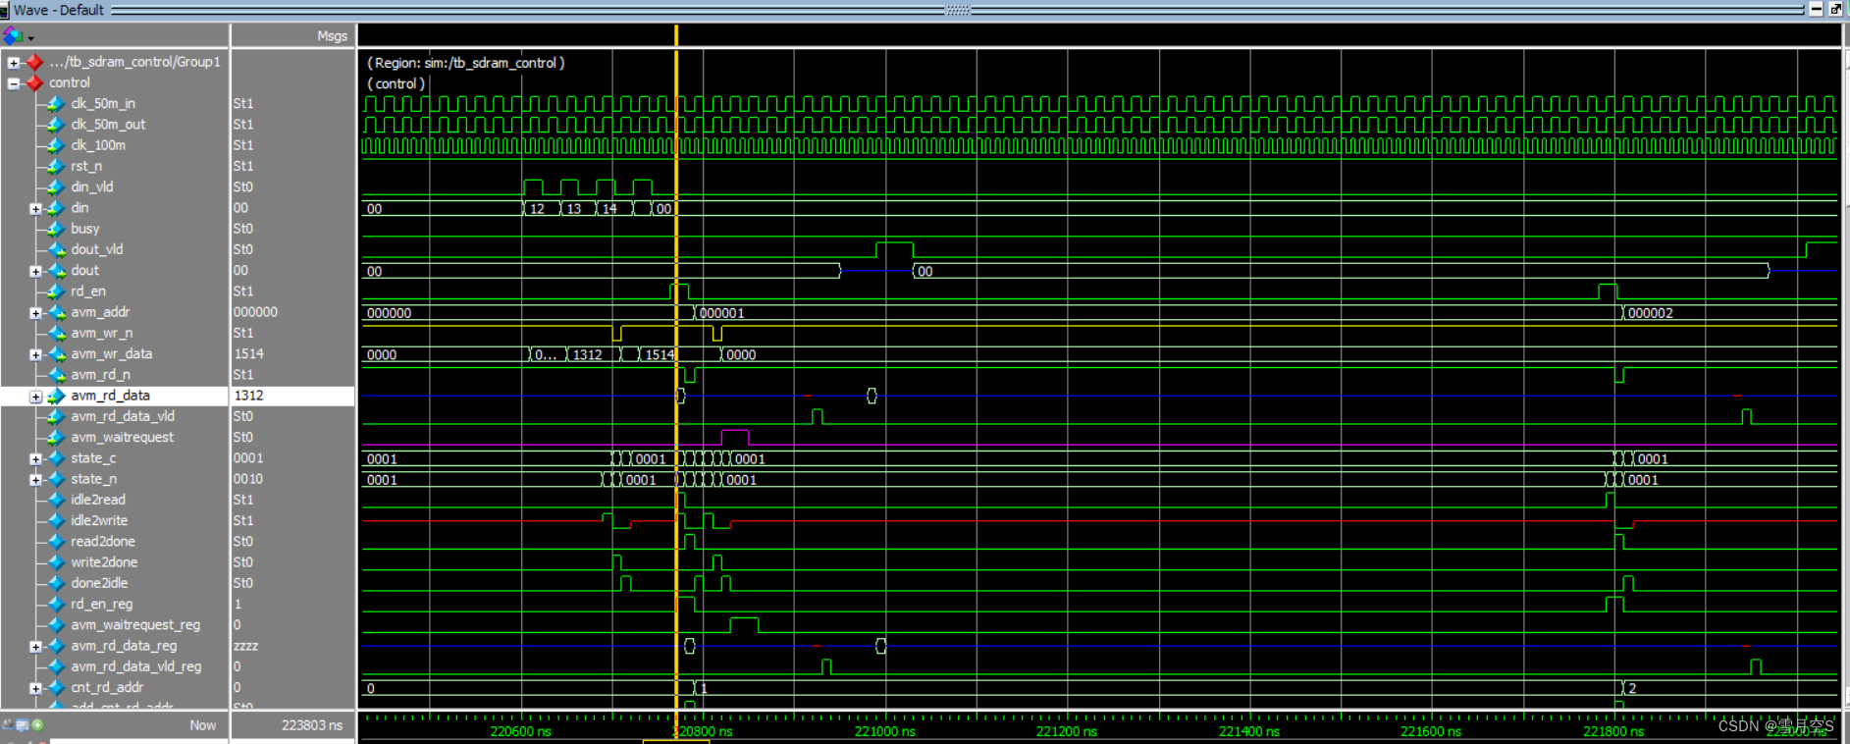Select the avm_rd_n signal icon
Screen dimensions: 1850x744
coord(56,375)
